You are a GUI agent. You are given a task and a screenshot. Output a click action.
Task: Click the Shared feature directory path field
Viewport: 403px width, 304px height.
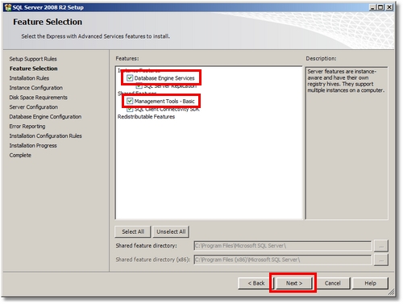pyautogui.click(x=283, y=246)
